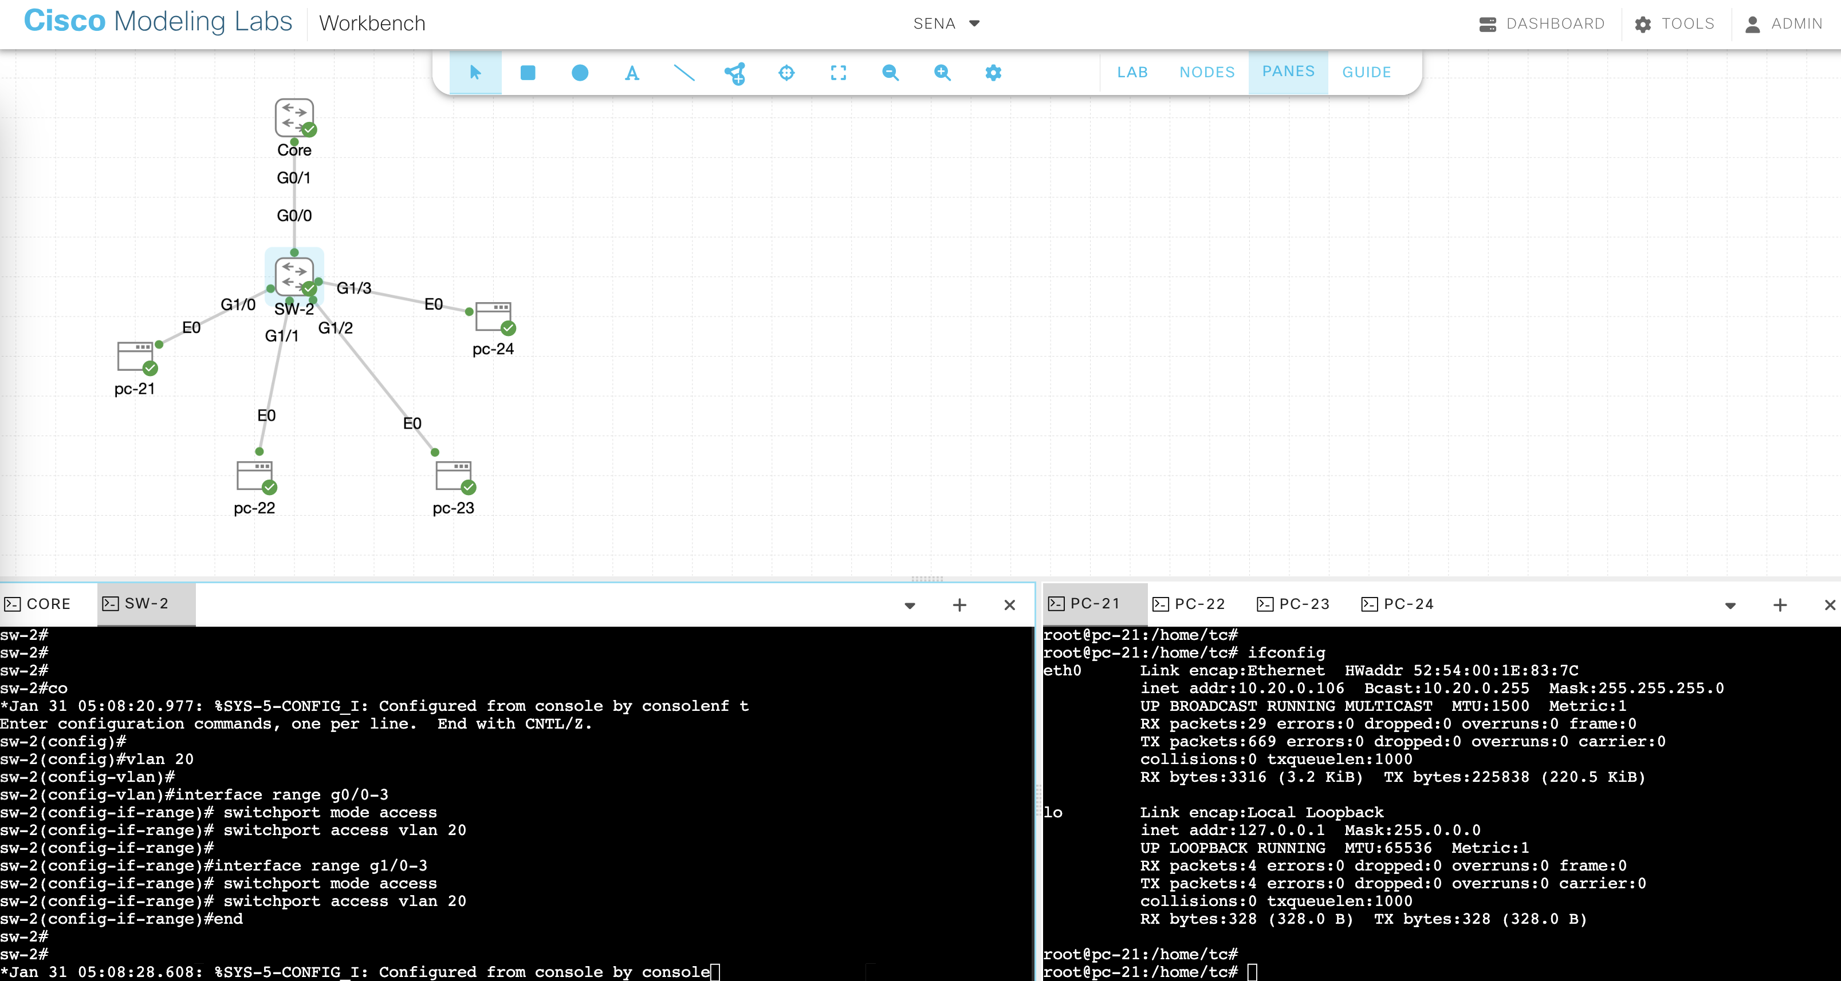Switch to PC-23 console tab
Screen dimensions: 1841x981
1293,604
